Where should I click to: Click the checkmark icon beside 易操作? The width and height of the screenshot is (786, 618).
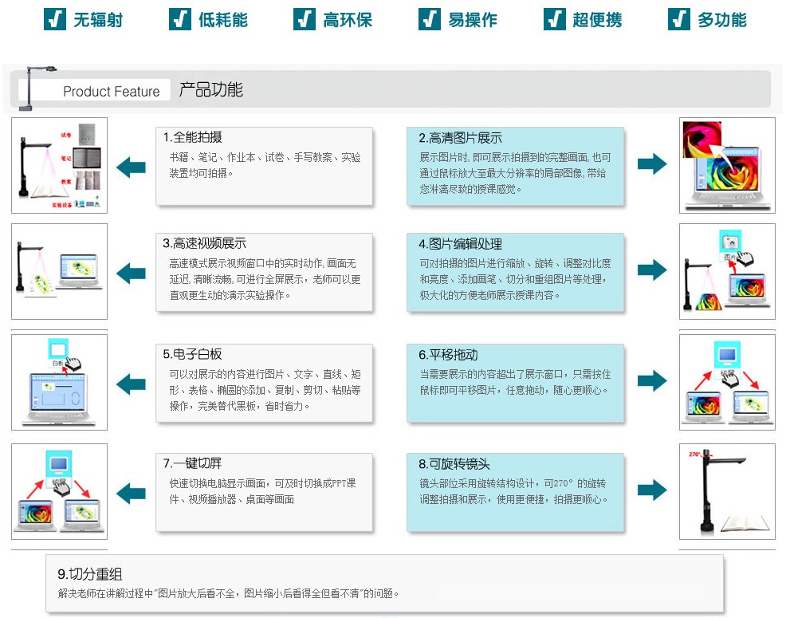430,19
